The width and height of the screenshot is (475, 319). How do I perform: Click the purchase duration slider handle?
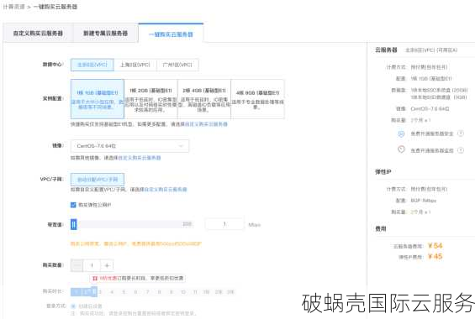point(94,292)
